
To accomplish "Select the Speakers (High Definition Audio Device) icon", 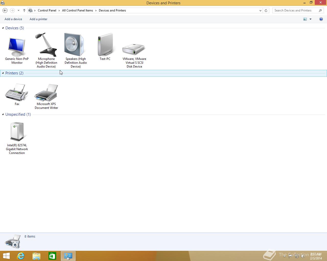I will [74, 44].
